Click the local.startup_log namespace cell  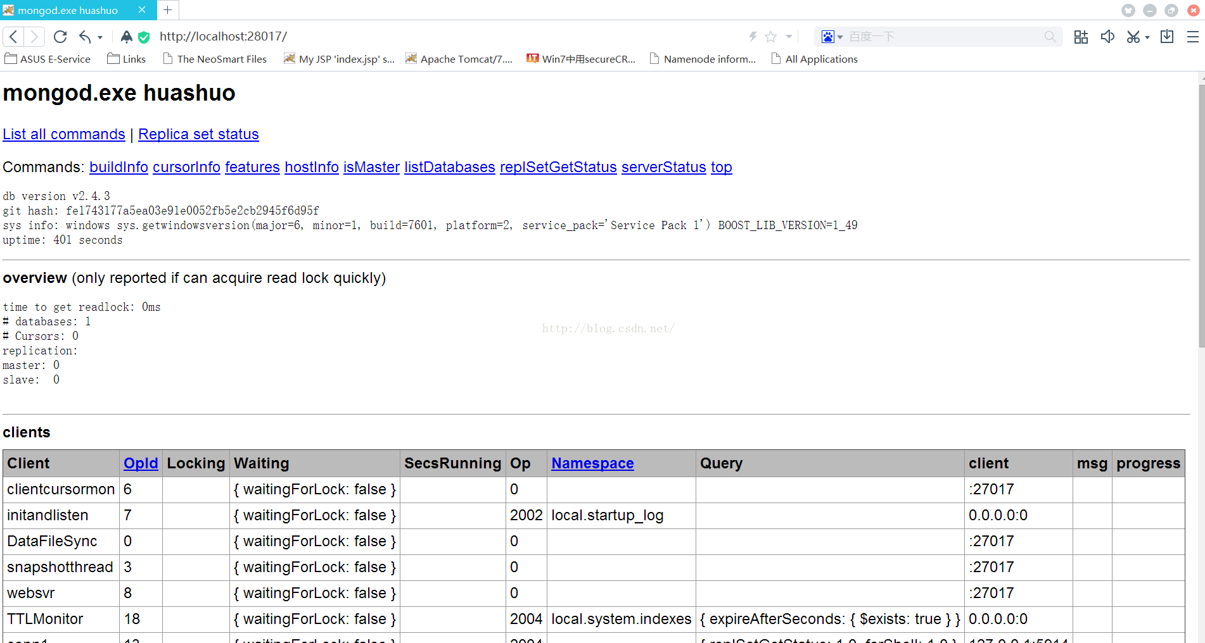[x=621, y=515]
